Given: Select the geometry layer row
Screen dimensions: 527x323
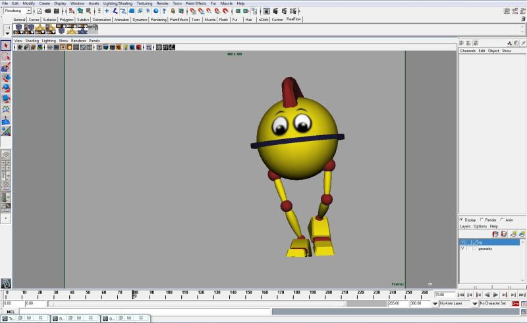Looking at the screenshot, I should pyautogui.click(x=489, y=249).
